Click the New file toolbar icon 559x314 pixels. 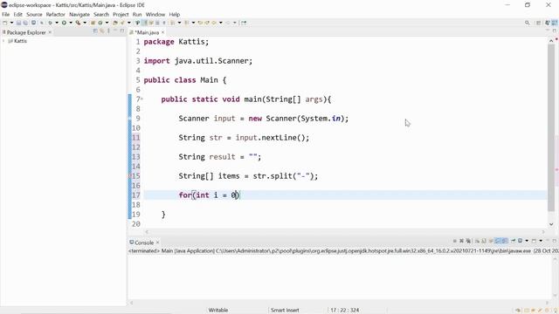5,23
